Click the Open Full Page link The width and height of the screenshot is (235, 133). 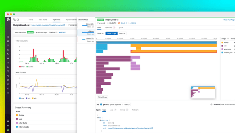(229, 20)
